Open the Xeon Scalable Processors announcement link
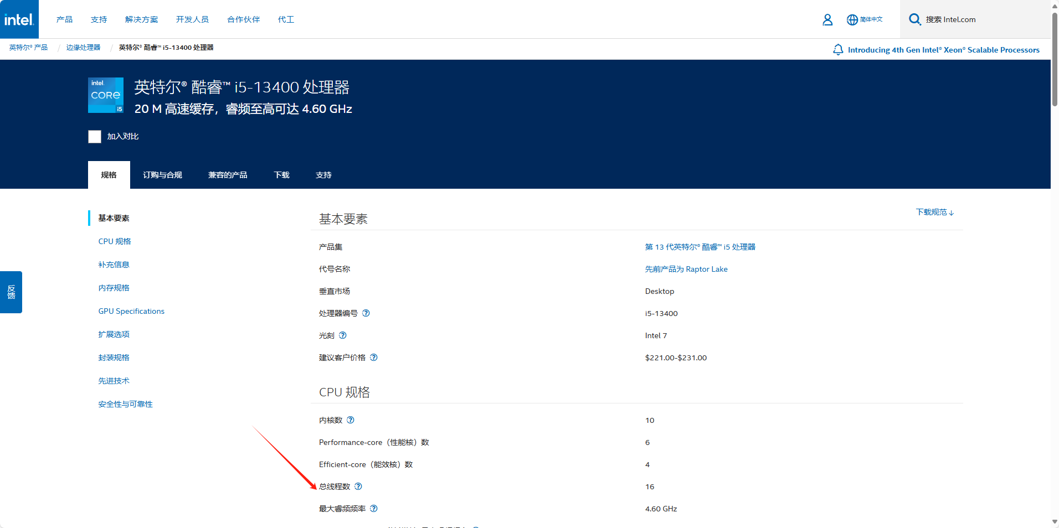Image resolution: width=1059 pixels, height=528 pixels. click(944, 50)
